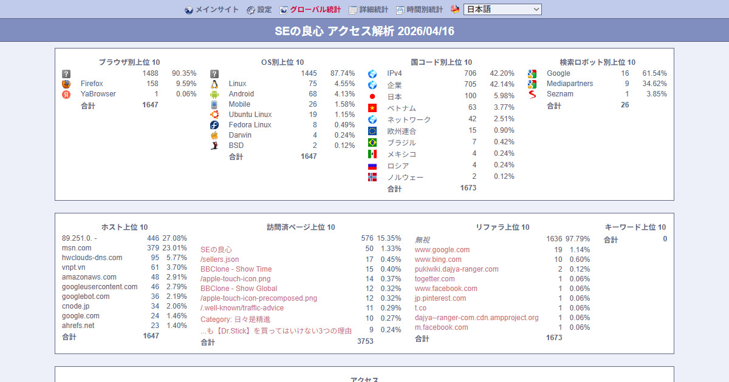Viewport: 729px width, 382px height.
Task: Open the www.google.com referrer link
Action: [442, 250]
